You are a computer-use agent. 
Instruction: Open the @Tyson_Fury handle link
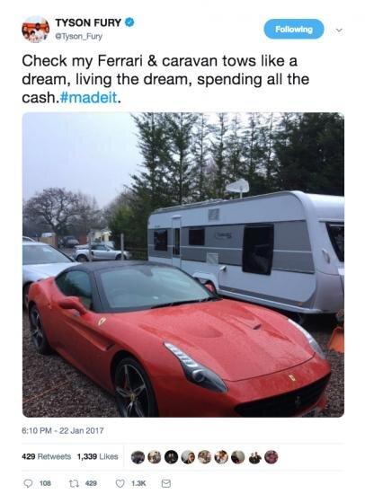[78, 37]
